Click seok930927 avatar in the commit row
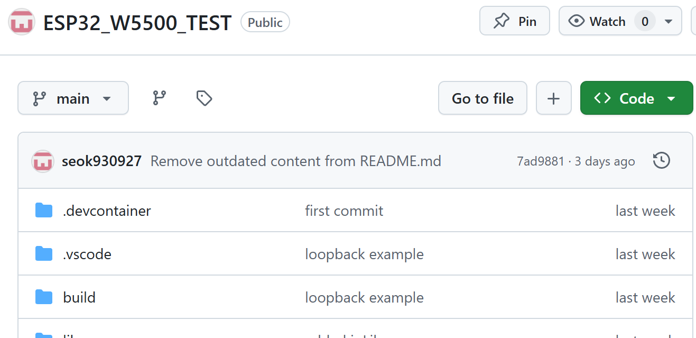The height and width of the screenshot is (338, 696). pos(42,161)
